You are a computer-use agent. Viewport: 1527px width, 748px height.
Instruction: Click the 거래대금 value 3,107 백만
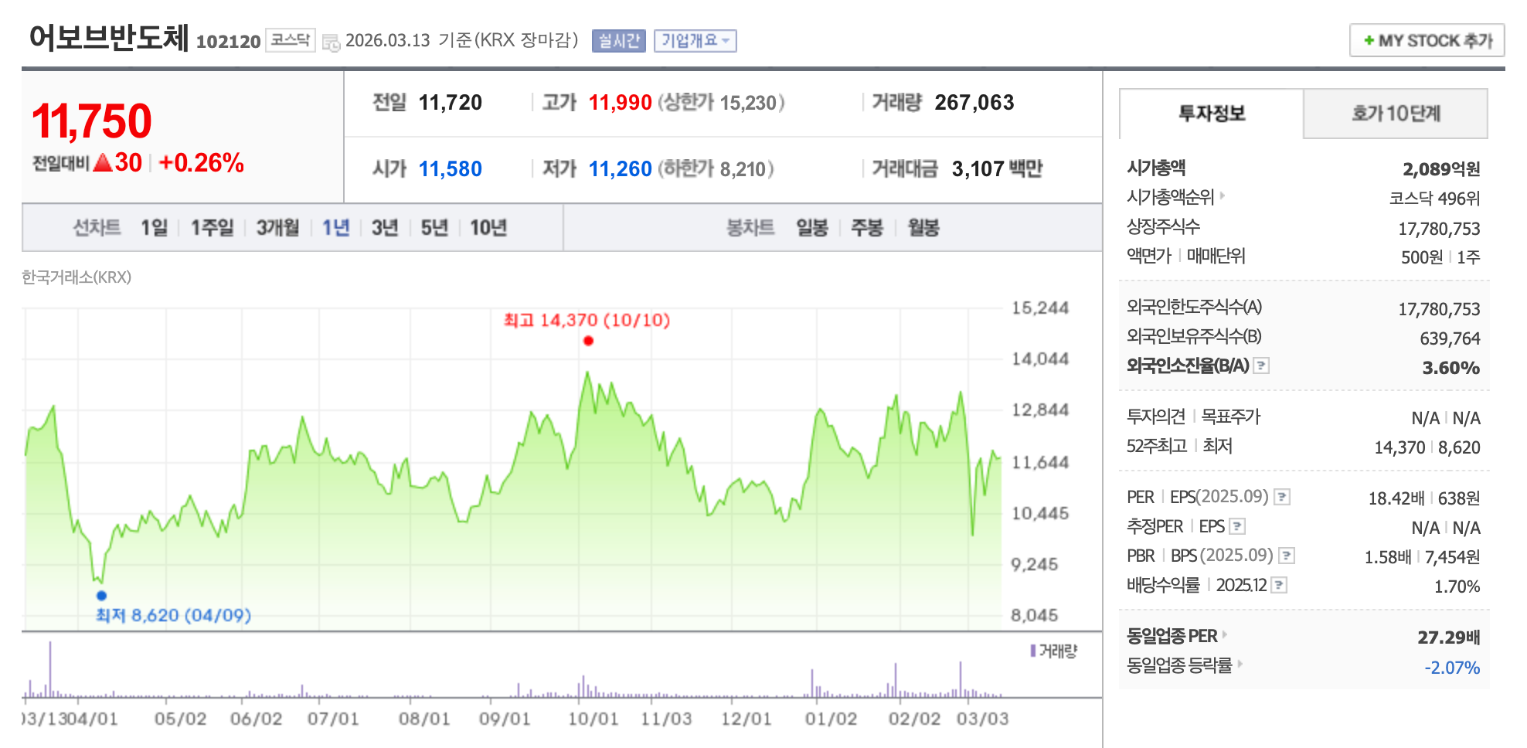coord(997,169)
